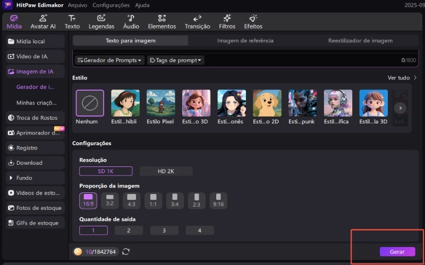
Task: Choose HD 2K resolution
Action: tap(166, 171)
